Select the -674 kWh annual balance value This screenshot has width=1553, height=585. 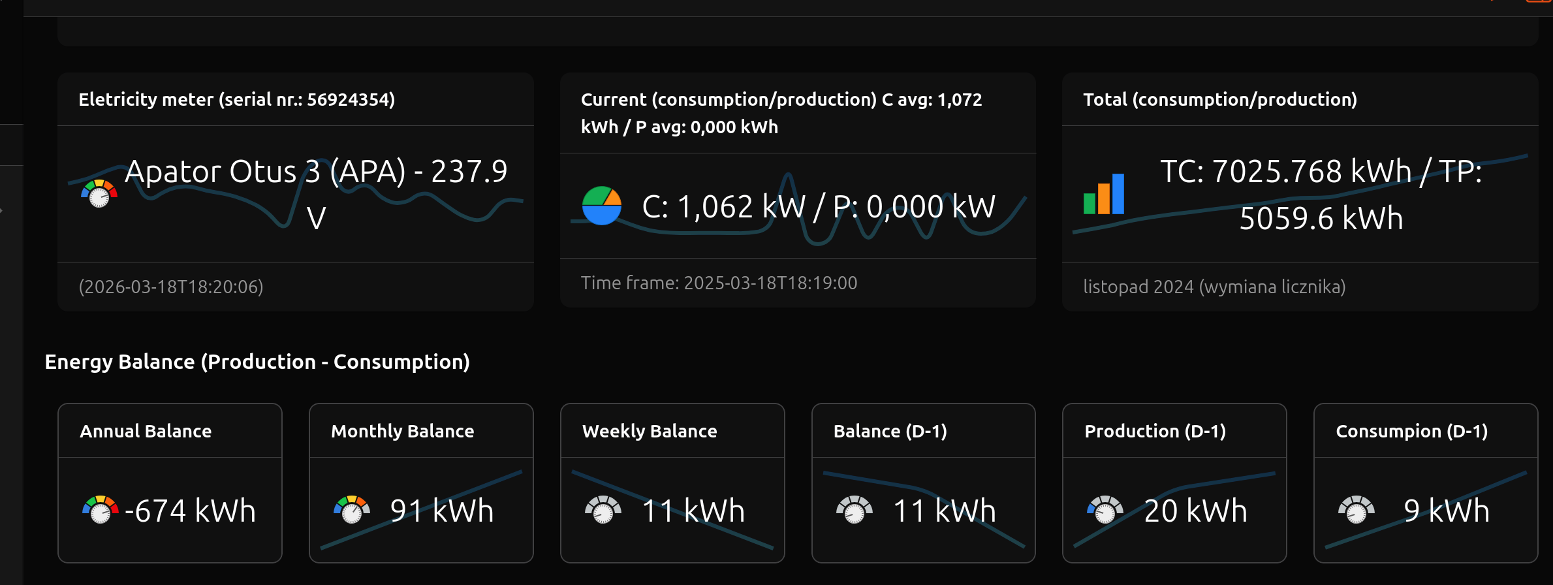click(190, 510)
